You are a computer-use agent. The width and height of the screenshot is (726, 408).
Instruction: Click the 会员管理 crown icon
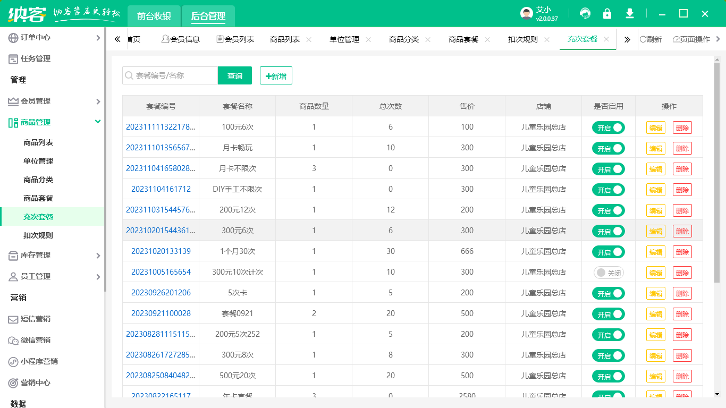(13, 101)
